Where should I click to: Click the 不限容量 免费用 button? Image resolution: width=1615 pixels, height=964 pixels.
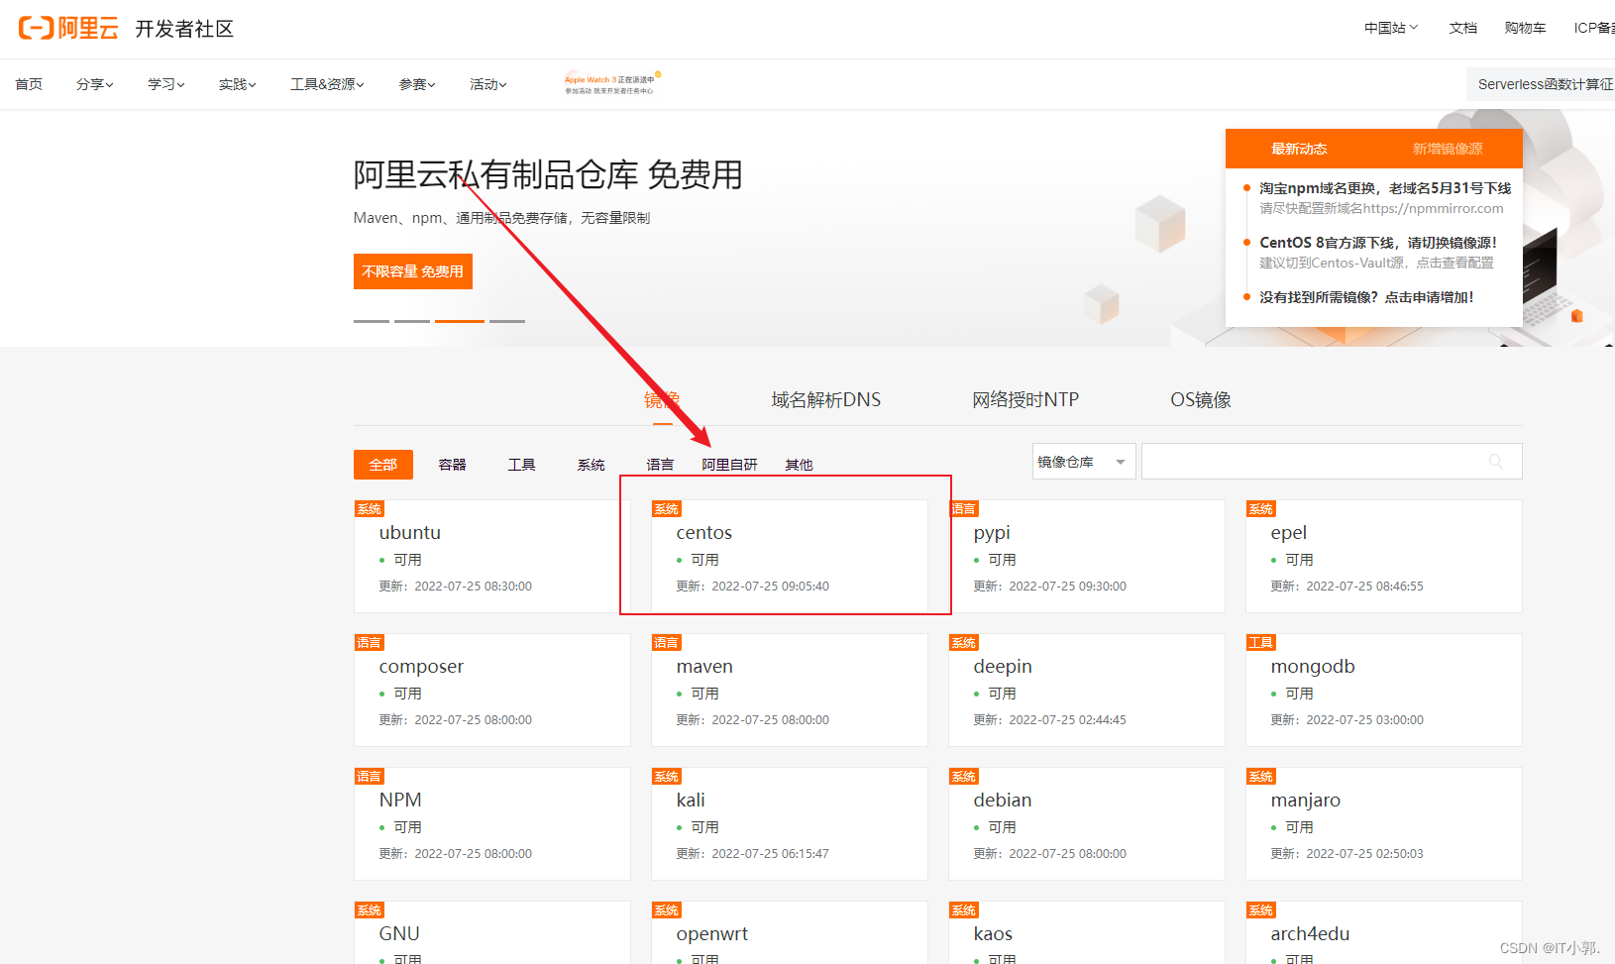click(x=413, y=271)
